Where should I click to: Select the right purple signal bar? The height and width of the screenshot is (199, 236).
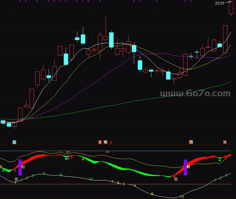point(185,167)
